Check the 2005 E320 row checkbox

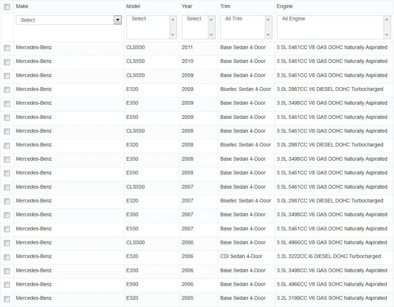[x=7, y=299]
